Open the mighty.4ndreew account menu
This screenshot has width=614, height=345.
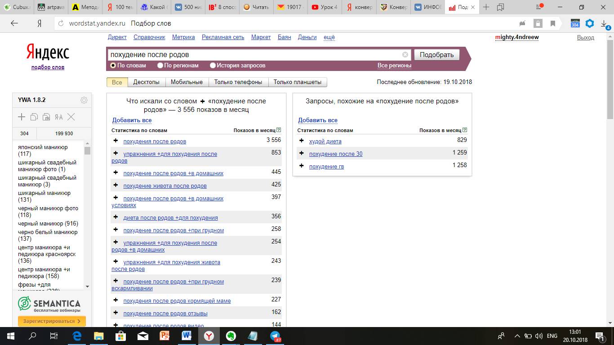click(516, 37)
